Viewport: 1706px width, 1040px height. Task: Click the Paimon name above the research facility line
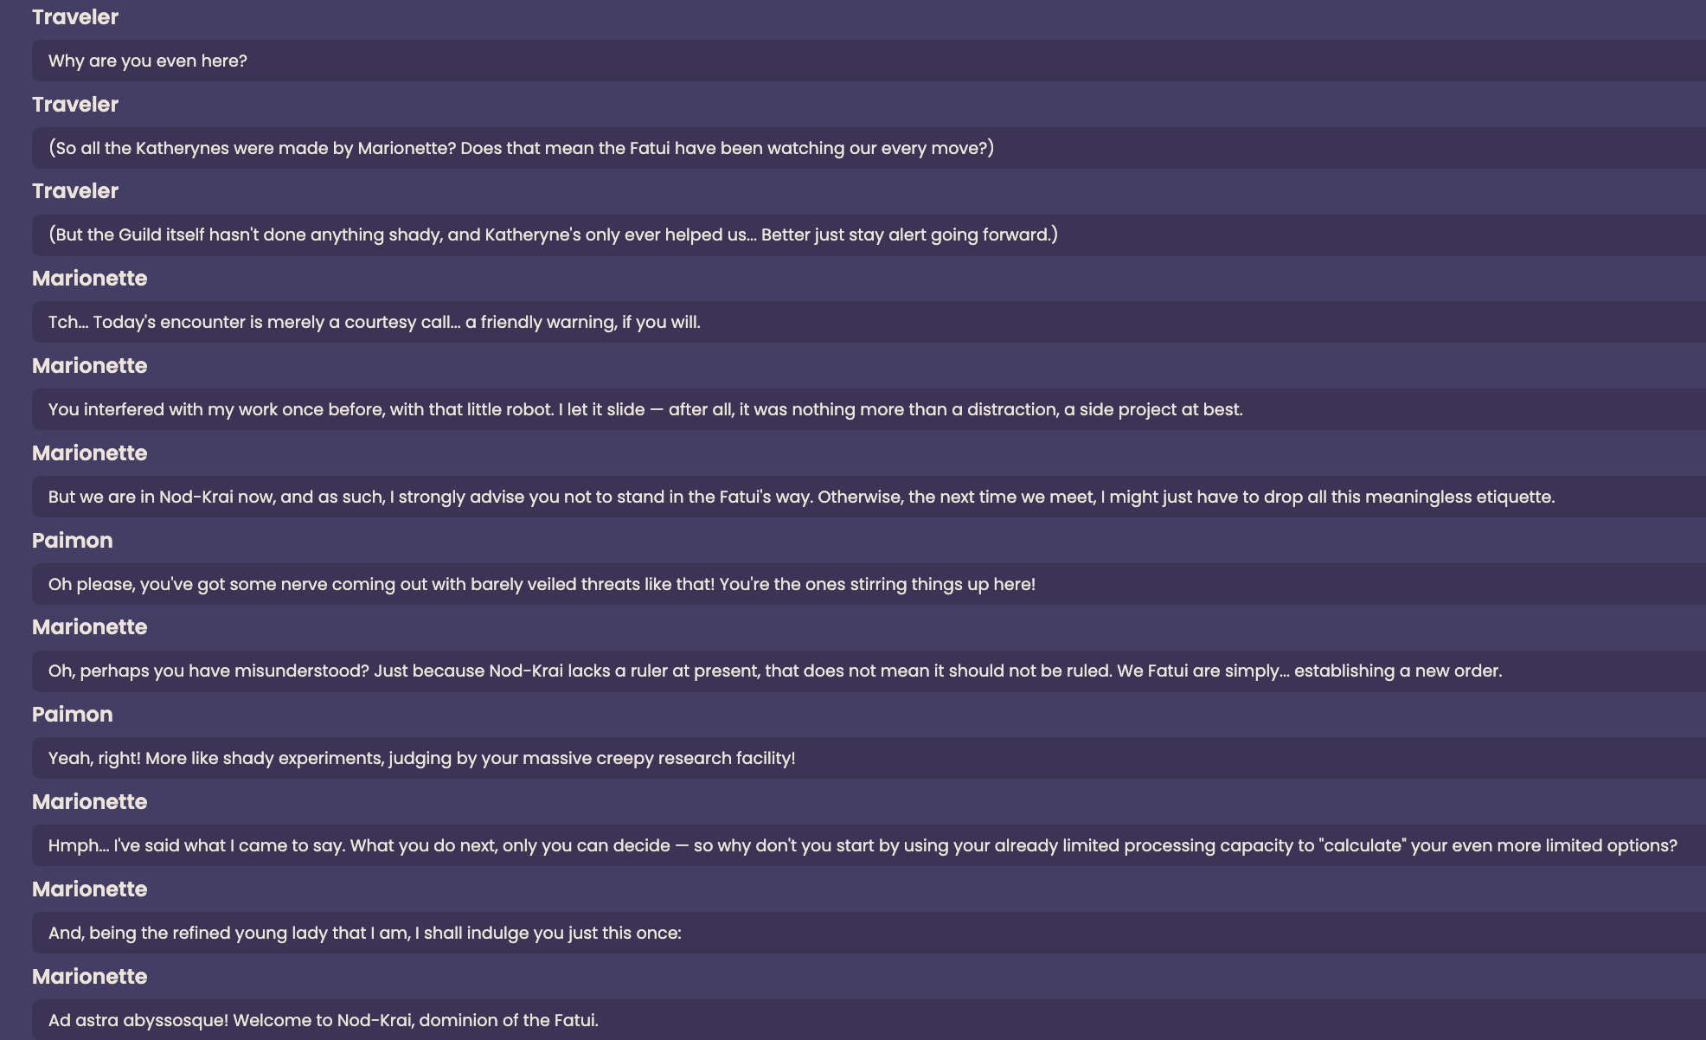[x=73, y=715]
